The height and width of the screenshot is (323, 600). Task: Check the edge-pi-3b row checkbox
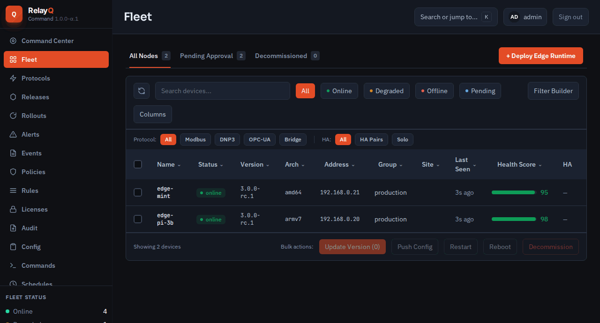pos(138,219)
